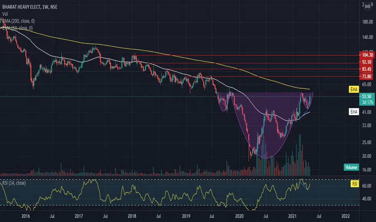Image resolution: width=376 pixels, height=222 pixels.
Task: Click the RSI 60.00 scale value
Action: (367, 186)
